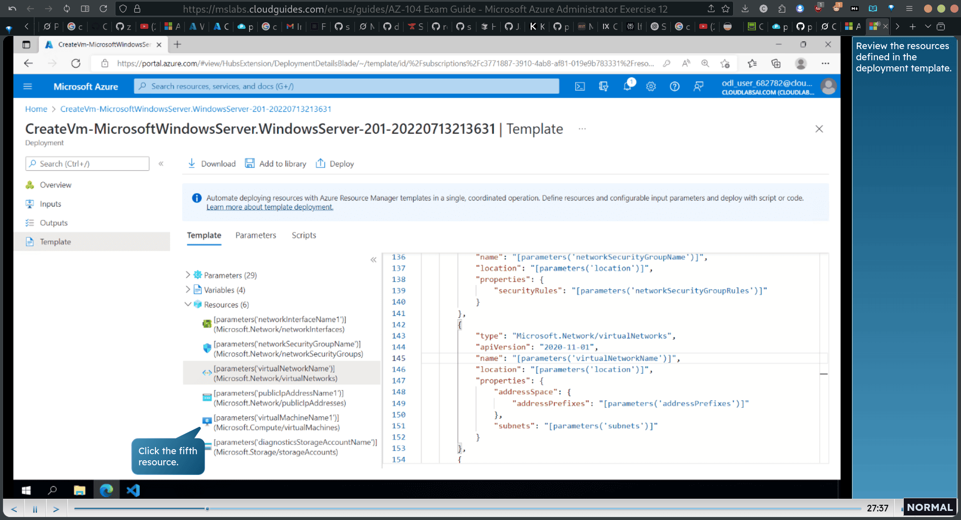Click the guide progress slider handle
The height and width of the screenshot is (520, 961).
coord(207,508)
